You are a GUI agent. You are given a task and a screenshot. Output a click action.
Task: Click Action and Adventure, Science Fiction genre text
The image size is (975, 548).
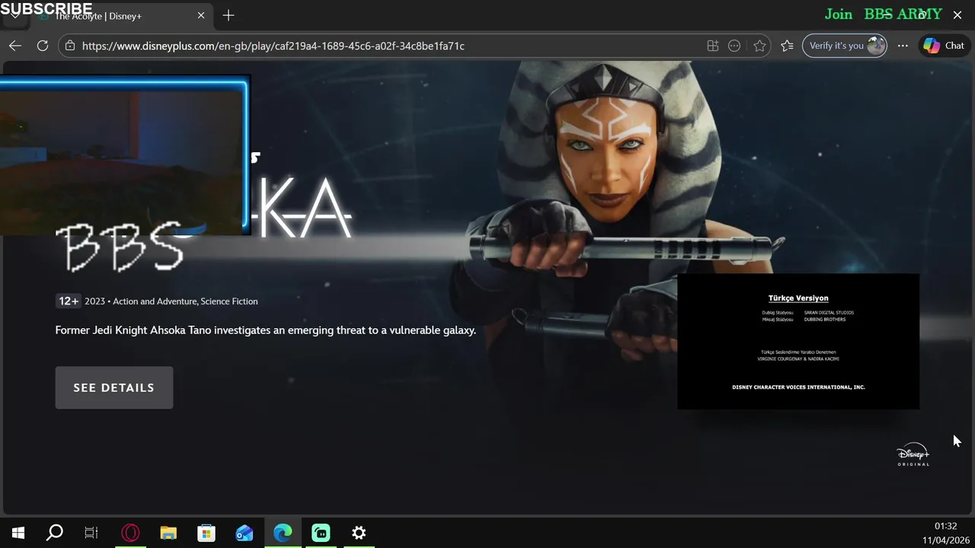tap(185, 301)
